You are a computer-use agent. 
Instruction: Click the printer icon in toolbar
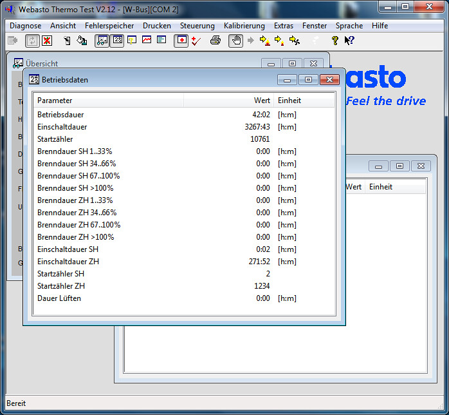coord(215,40)
